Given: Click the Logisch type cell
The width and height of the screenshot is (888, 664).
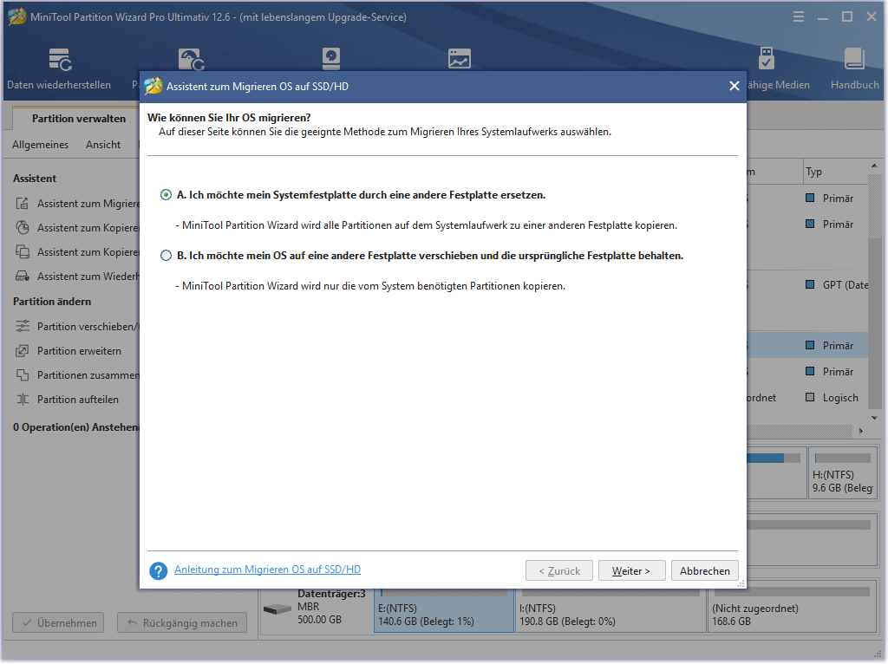Looking at the screenshot, I should (x=832, y=397).
